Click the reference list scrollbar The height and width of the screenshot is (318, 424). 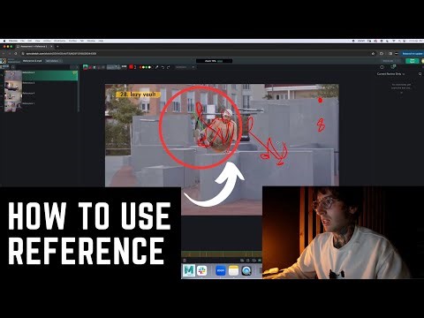tap(79, 91)
